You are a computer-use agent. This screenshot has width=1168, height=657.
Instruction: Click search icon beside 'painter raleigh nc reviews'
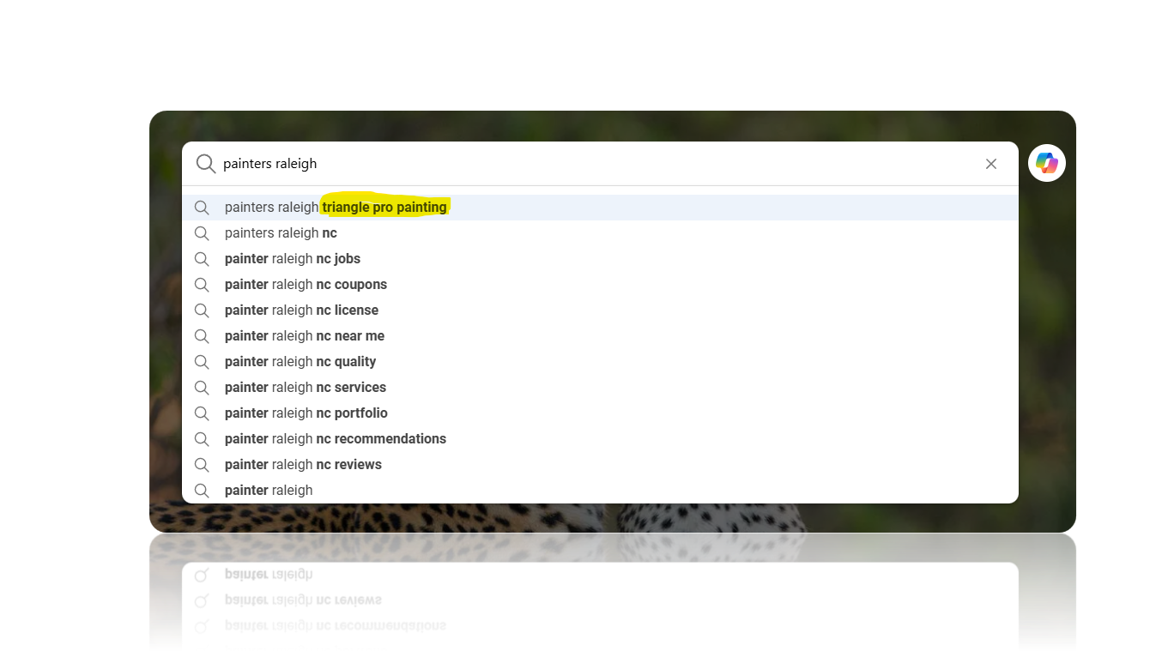pos(202,465)
